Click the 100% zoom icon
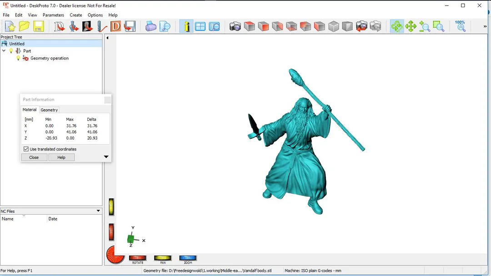 coord(460,26)
